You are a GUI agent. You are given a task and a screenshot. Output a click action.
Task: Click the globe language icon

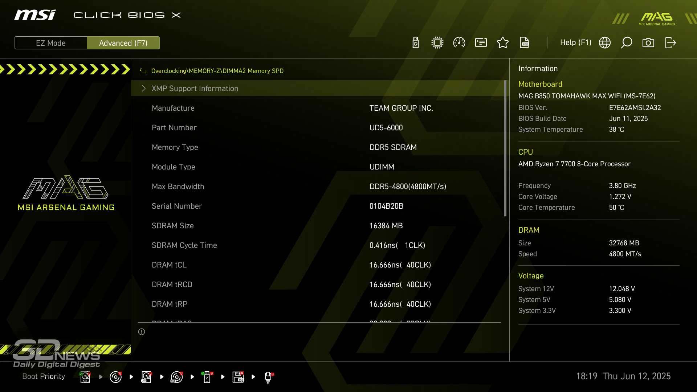pos(605,43)
